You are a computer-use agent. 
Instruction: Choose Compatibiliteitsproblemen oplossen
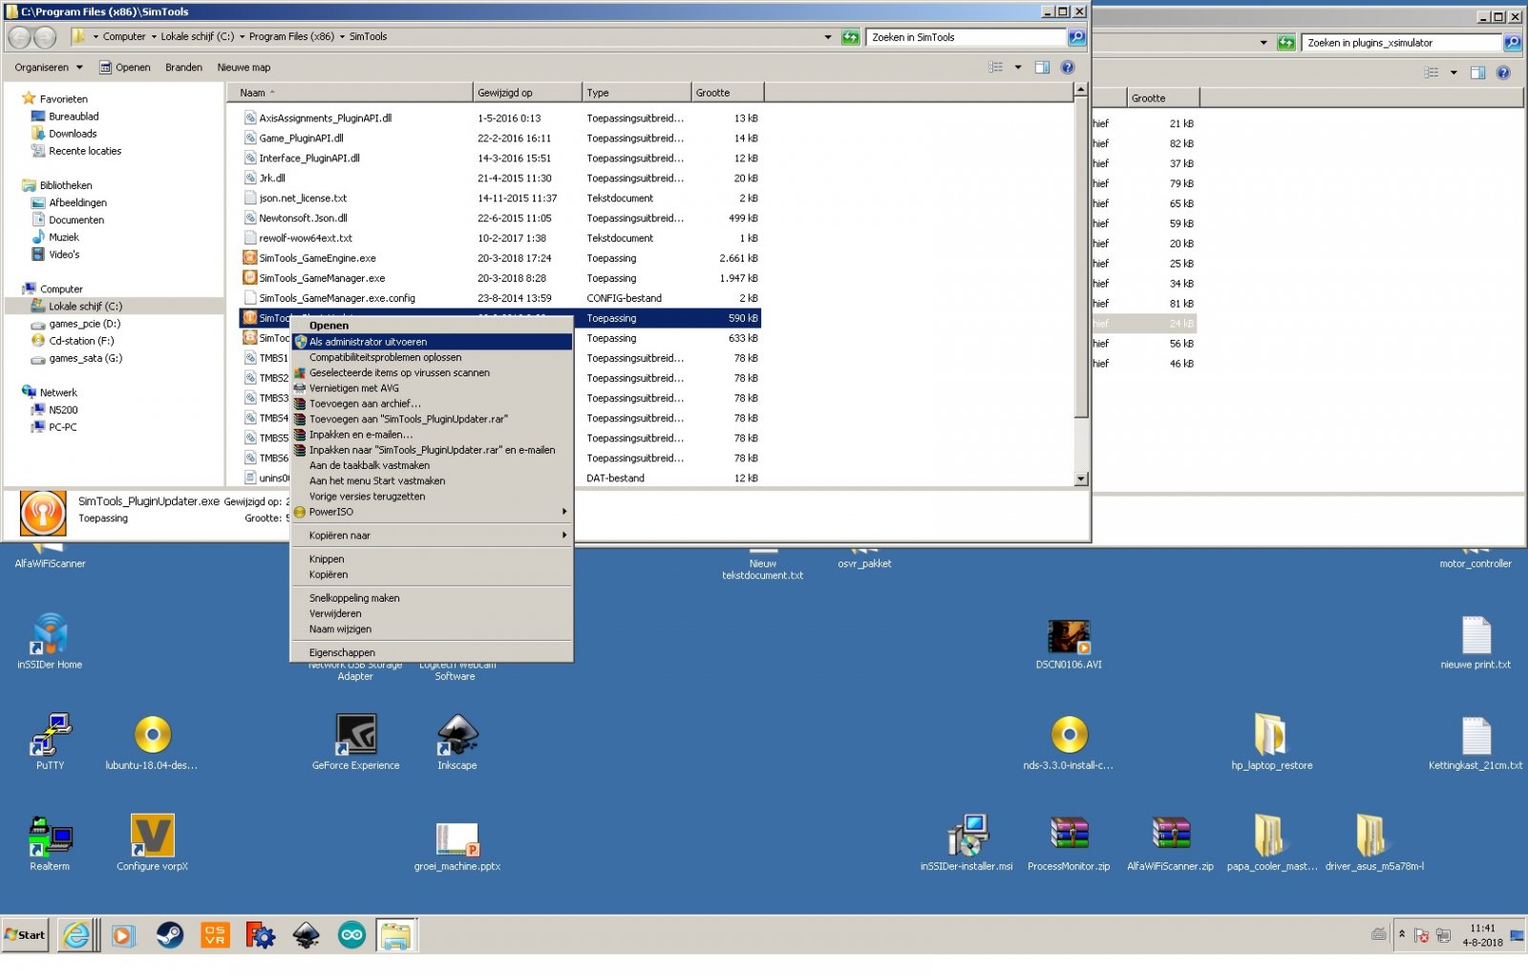tap(432, 357)
